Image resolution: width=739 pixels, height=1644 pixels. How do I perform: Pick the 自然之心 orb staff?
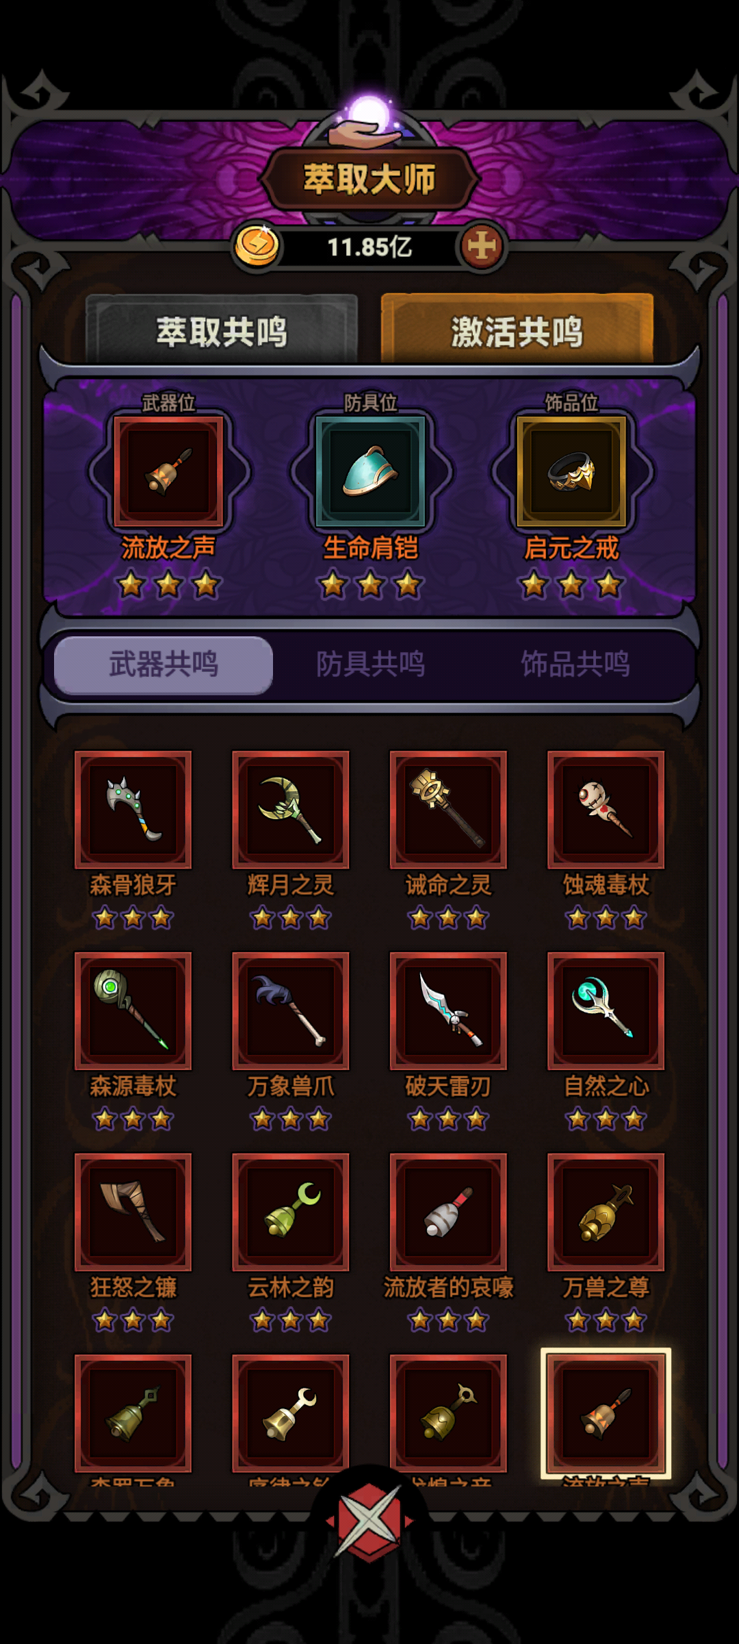(x=606, y=1010)
